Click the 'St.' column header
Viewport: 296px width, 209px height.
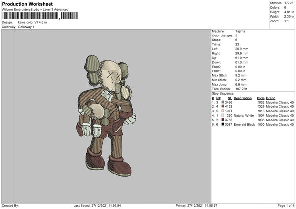[x=230, y=98]
